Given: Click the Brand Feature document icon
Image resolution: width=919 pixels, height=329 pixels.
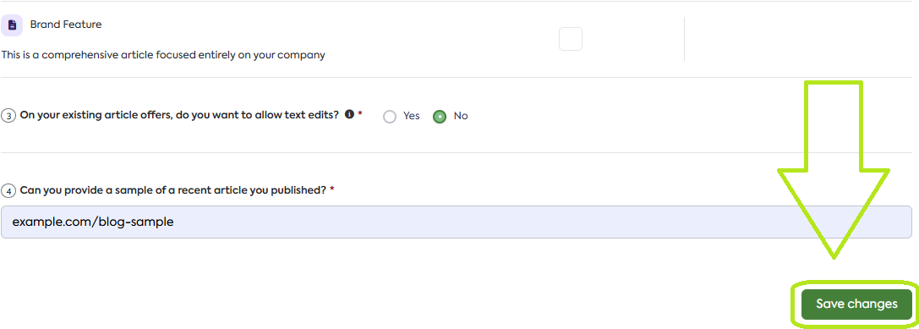Looking at the screenshot, I should tap(12, 25).
